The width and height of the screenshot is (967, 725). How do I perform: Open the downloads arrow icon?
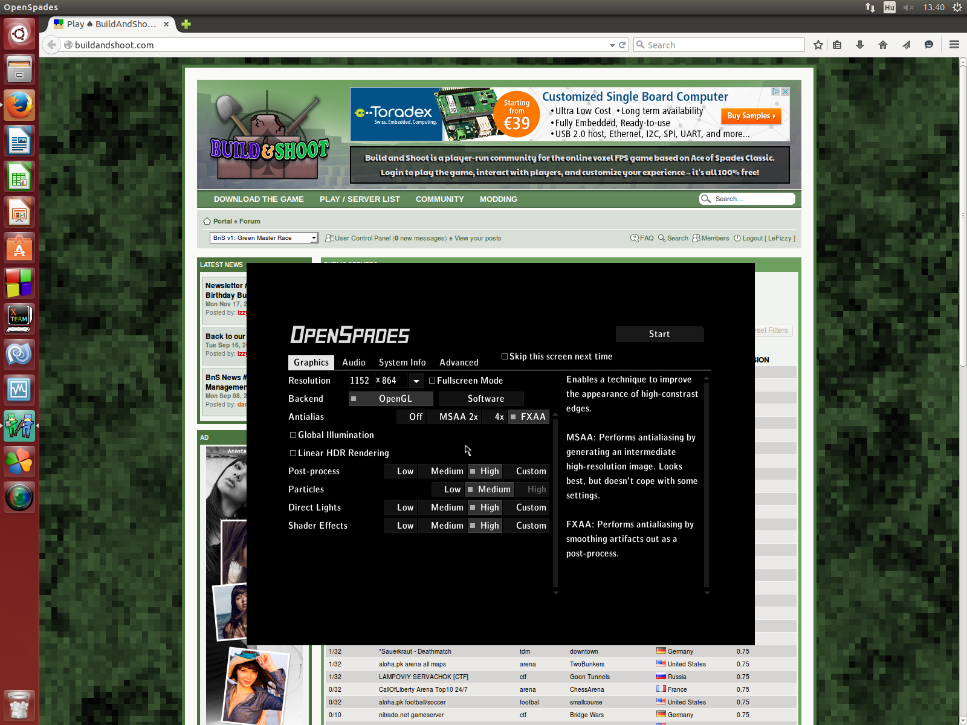pos(860,45)
